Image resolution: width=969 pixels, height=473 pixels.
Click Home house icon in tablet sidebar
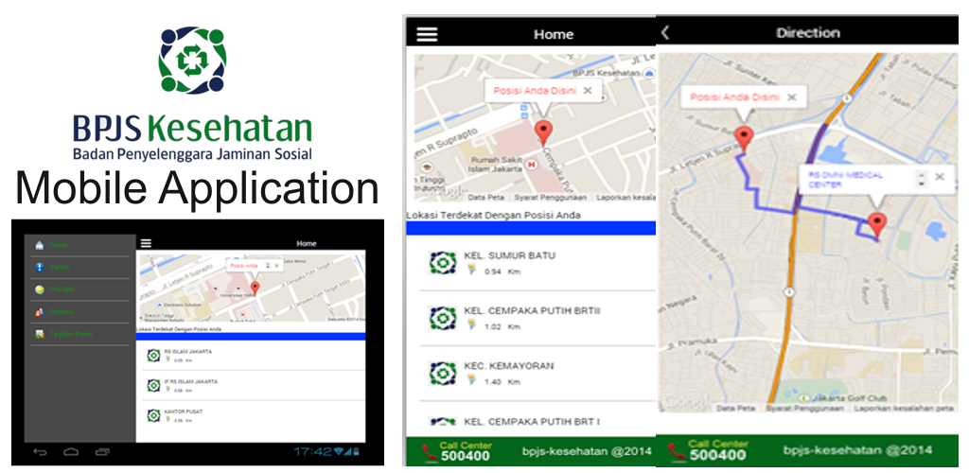40,245
